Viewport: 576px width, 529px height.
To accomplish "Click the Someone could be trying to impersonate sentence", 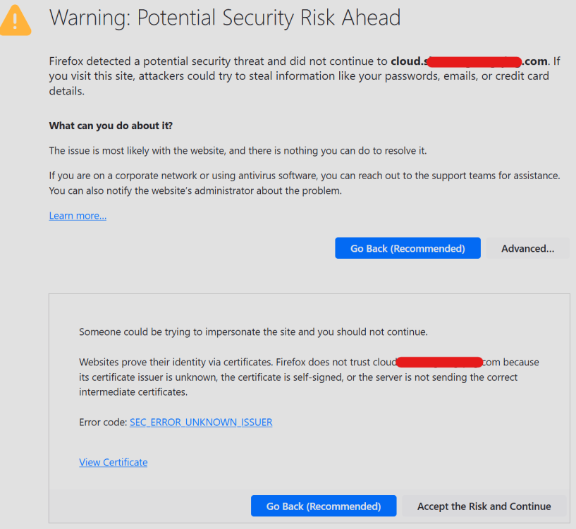I will (254, 332).
